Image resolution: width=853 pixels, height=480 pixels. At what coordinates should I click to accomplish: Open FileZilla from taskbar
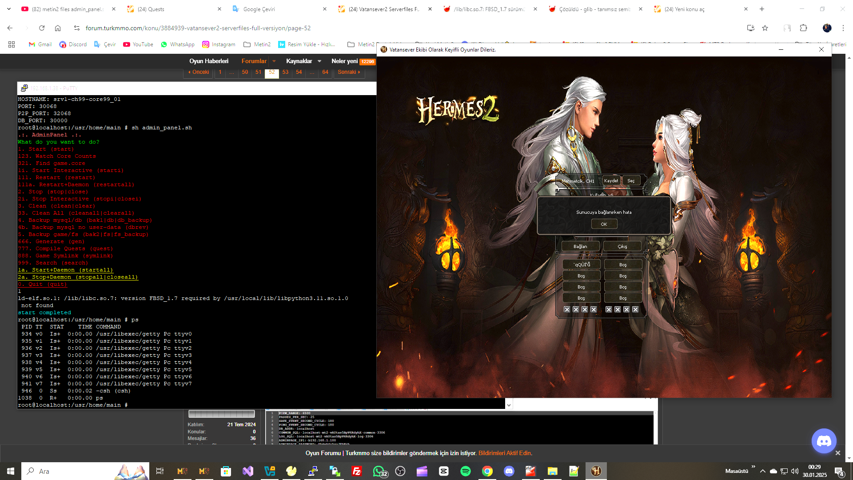click(x=357, y=471)
